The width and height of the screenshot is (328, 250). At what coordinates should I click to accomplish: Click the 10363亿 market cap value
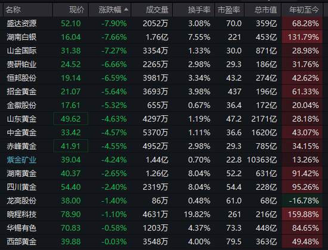[262, 160]
